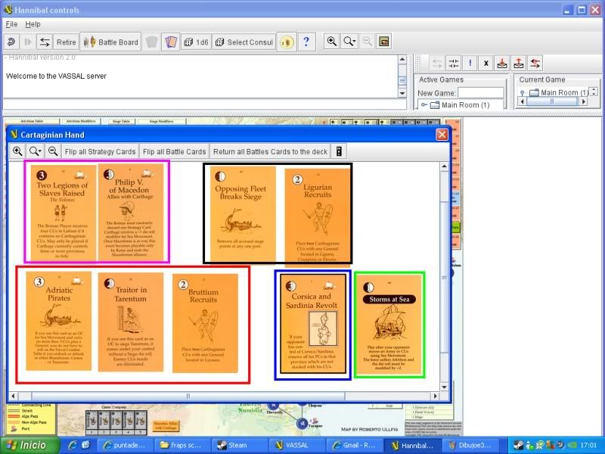
Task: Click the red synchronize arrows icon
Action: coord(535,64)
